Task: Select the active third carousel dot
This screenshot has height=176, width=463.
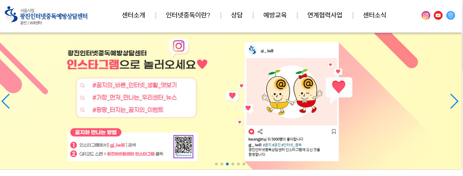Action: click(227, 164)
